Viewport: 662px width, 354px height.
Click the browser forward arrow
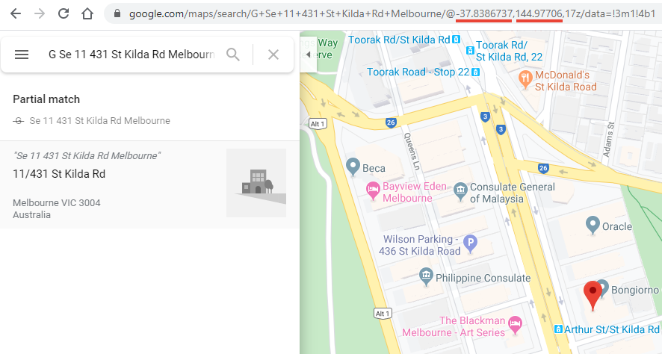tap(40, 13)
